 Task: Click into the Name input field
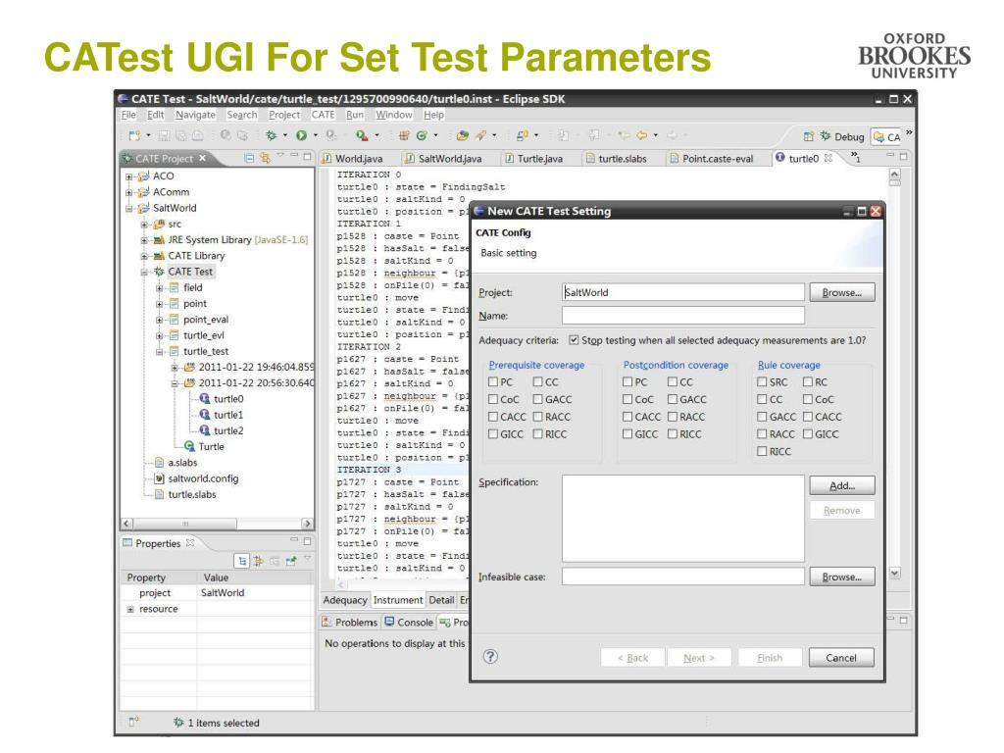683,316
